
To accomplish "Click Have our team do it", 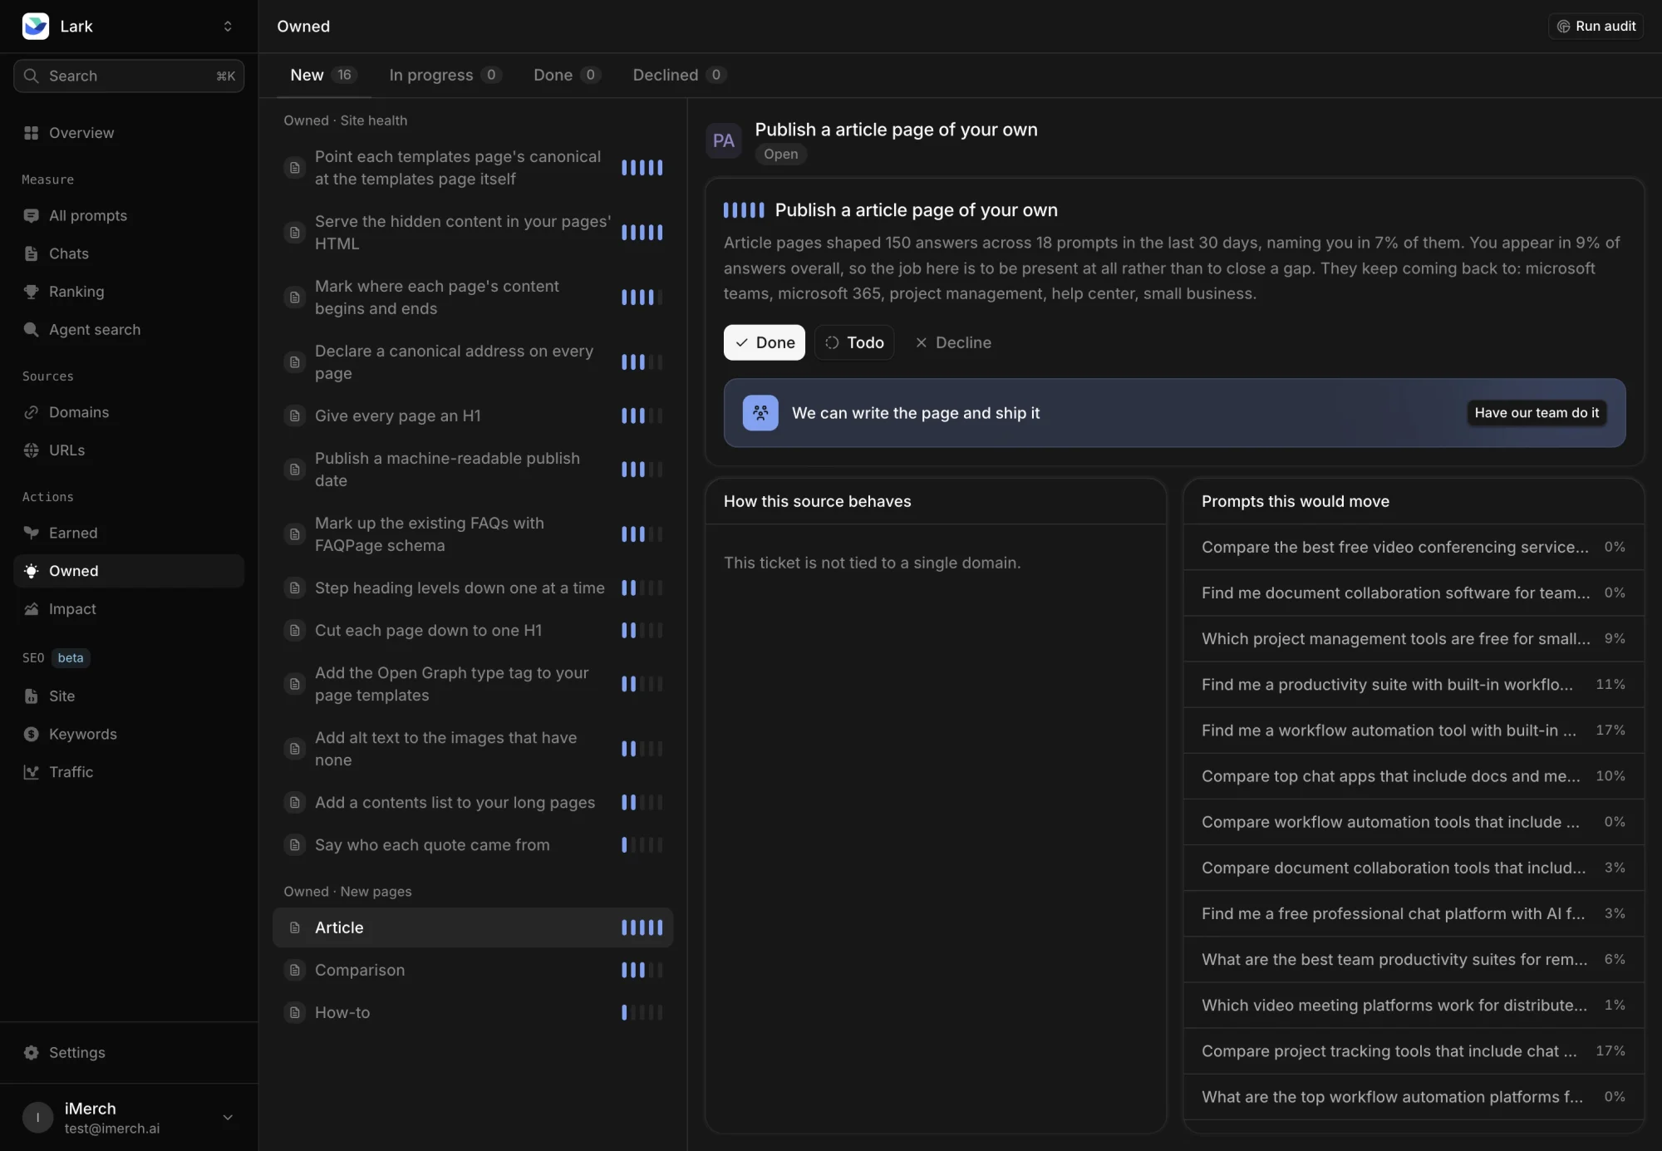I will point(1537,413).
